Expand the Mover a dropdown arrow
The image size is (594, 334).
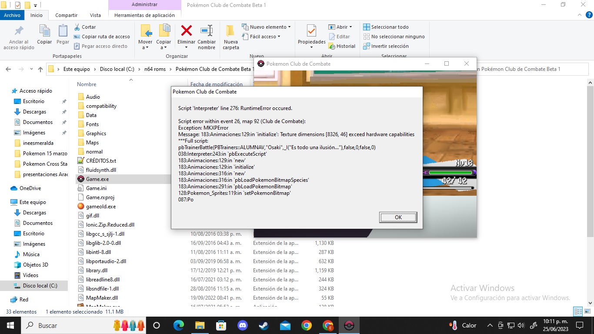point(145,47)
